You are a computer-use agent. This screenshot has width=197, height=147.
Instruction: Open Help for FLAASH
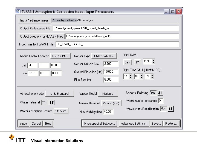48,124
